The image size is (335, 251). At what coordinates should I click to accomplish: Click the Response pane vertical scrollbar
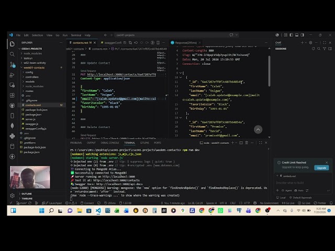[x=269, y=71]
